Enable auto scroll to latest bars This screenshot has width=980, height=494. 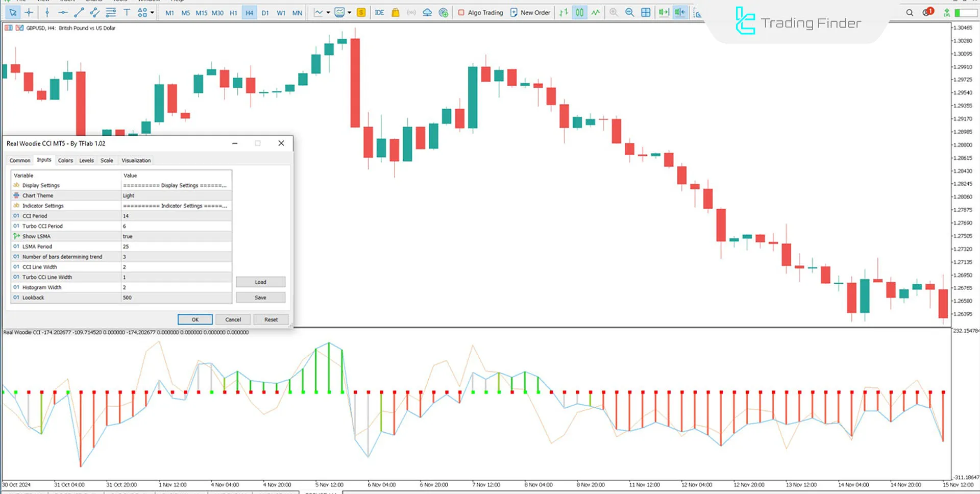point(664,12)
